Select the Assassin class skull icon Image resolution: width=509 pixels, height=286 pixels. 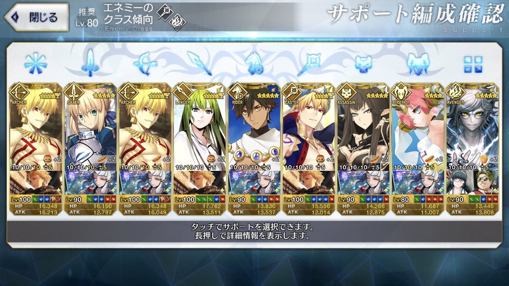click(x=363, y=63)
